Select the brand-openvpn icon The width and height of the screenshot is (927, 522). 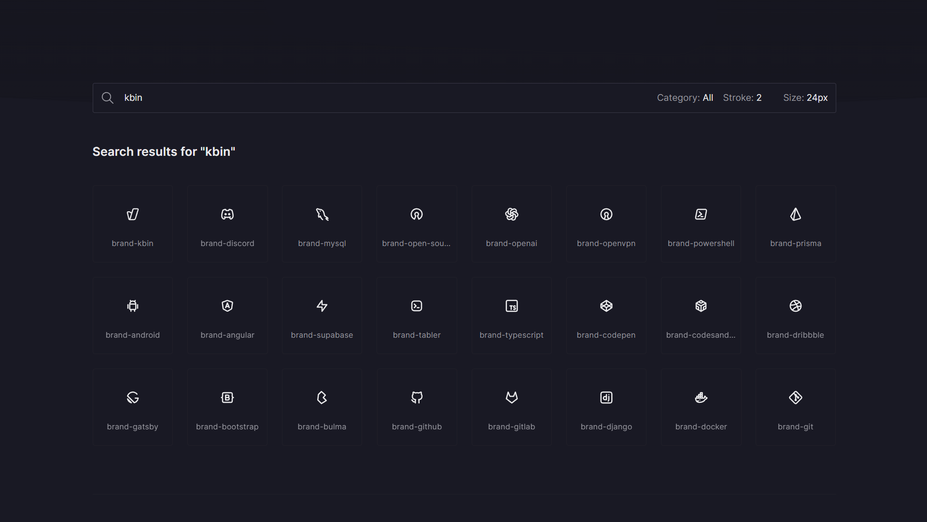[606, 214]
